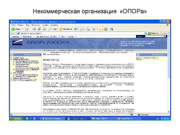Select НП ОПОРА in section menu
The width and height of the screenshot is (180, 135).
[18, 73]
